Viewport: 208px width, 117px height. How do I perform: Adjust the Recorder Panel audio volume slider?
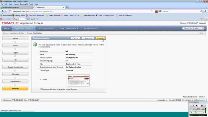(196, 112)
